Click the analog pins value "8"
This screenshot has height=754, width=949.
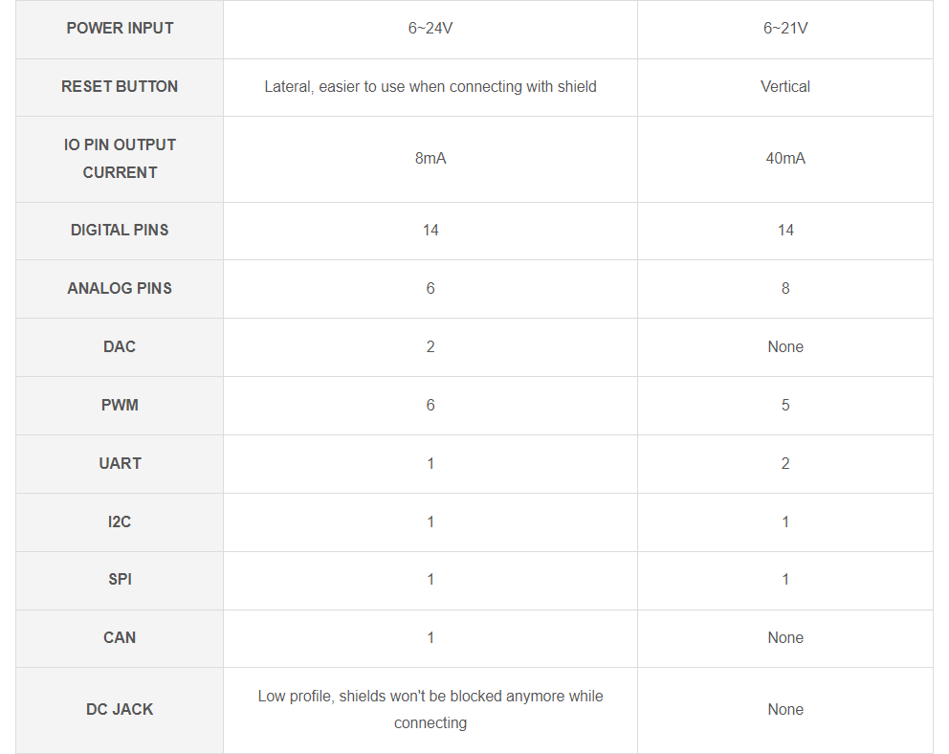[784, 289]
